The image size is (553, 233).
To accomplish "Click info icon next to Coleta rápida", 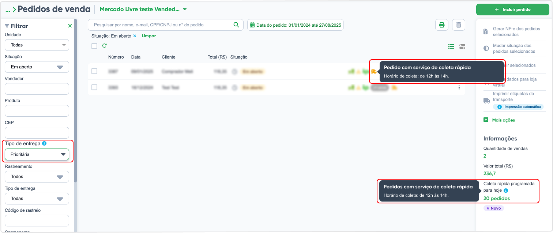I will (506, 191).
